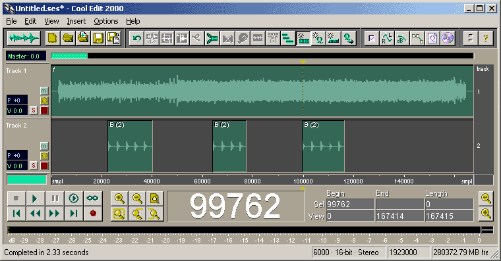501x261 pixels.
Task: Arm Track 2 red record button
Action: pyautogui.click(x=44, y=166)
